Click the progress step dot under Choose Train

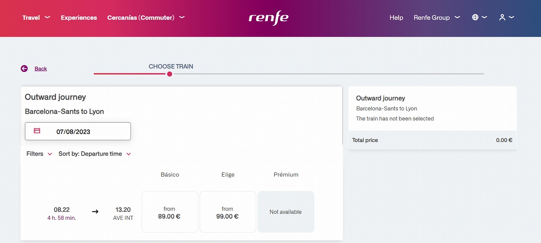click(169, 74)
